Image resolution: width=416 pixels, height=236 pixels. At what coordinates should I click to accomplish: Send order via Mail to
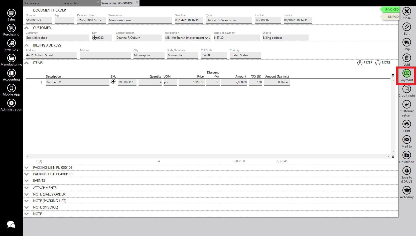pos(406,140)
